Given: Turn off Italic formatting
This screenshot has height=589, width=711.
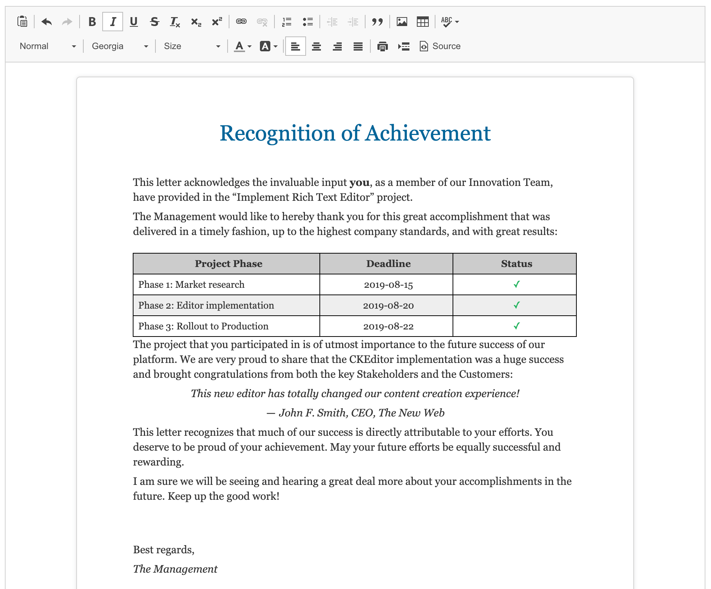Looking at the screenshot, I should 113,22.
